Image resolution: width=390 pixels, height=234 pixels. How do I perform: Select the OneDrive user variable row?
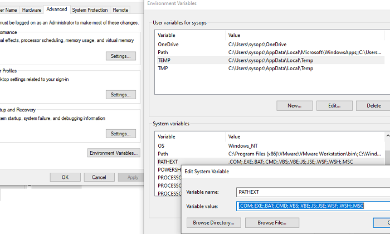(270, 44)
